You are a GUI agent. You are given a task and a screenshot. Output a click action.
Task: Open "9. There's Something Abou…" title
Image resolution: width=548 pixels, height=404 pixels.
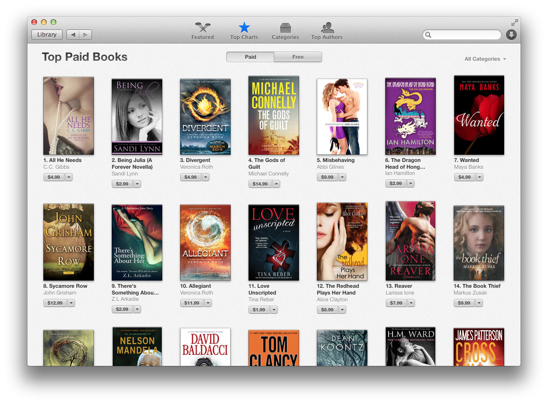click(x=135, y=289)
